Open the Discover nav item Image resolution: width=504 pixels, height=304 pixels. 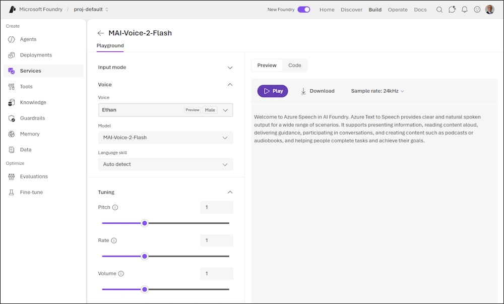[351, 10]
